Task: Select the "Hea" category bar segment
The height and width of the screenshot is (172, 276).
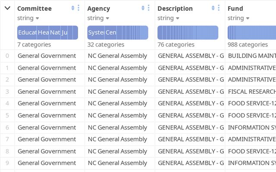Action: [43, 33]
